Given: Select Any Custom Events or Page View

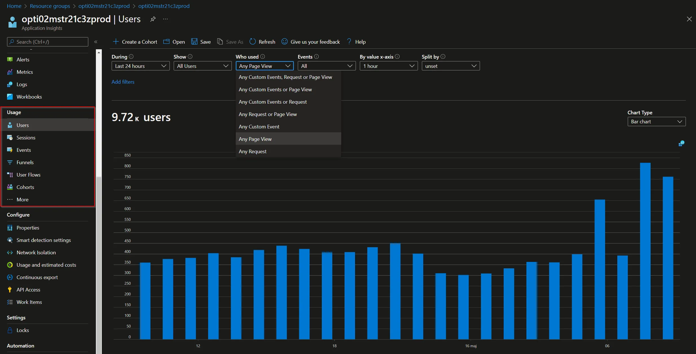Looking at the screenshot, I should tap(288, 90).
